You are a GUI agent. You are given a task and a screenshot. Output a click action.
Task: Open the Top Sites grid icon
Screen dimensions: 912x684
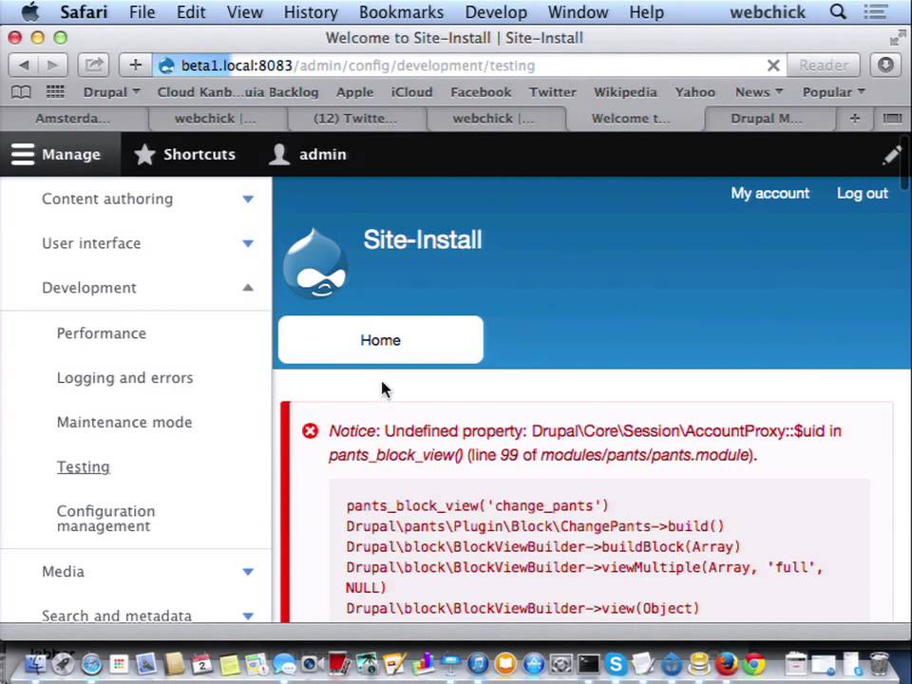(55, 92)
